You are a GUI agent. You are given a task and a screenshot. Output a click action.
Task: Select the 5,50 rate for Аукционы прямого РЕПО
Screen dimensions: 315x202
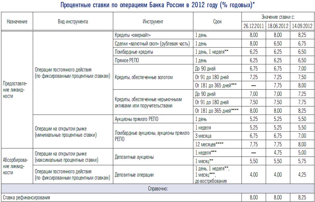click(x=302, y=119)
